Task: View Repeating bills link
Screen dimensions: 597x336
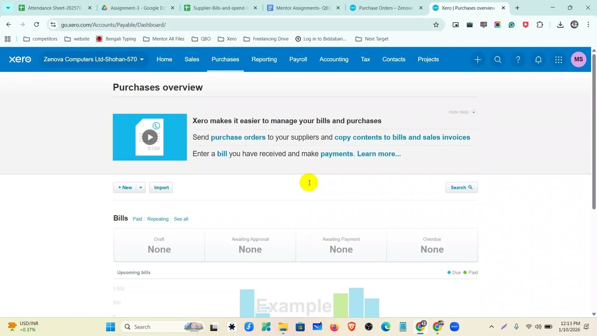Action: click(158, 219)
